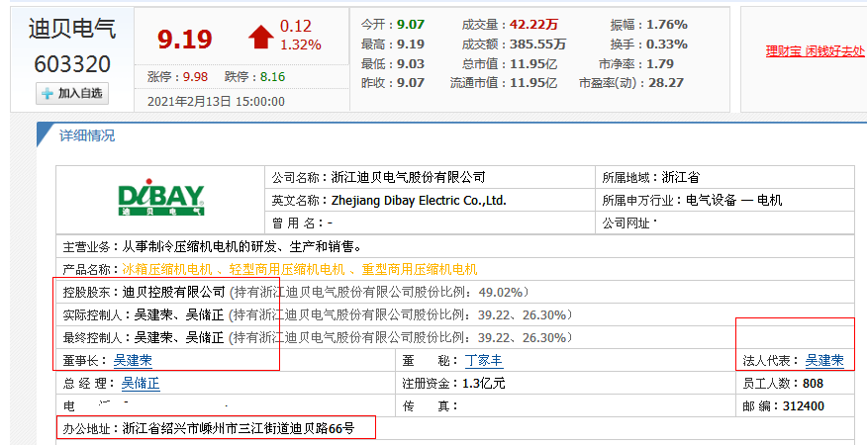The width and height of the screenshot is (867, 445).
Task: Click the 跌停 value 8.16
Action: [272, 77]
